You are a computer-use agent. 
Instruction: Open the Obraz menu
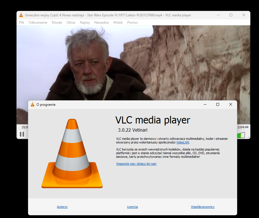click(71, 23)
